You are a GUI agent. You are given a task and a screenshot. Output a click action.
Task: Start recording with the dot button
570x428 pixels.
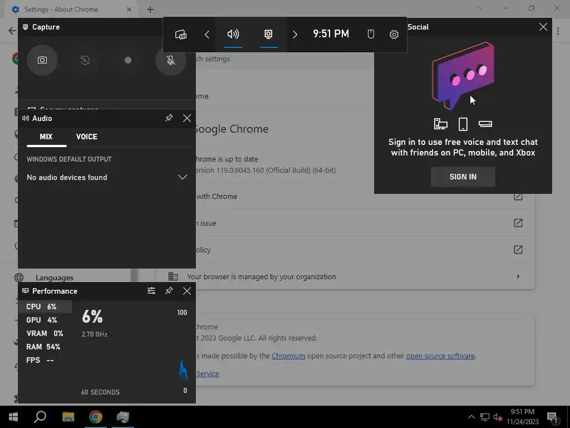pos(128,60)
